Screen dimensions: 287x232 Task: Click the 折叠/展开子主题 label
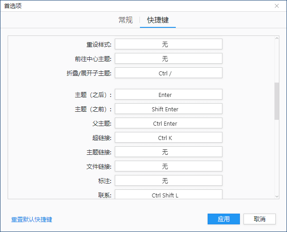(x=89, y=73)
